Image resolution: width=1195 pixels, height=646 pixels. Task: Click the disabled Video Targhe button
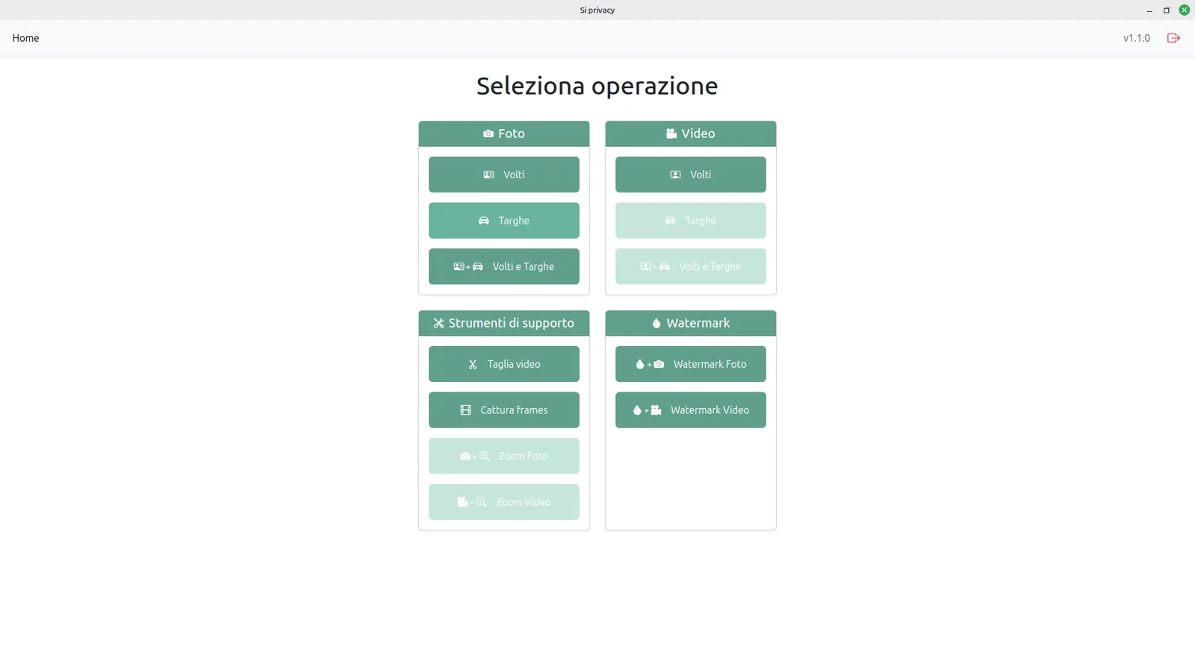pos(691,221)
